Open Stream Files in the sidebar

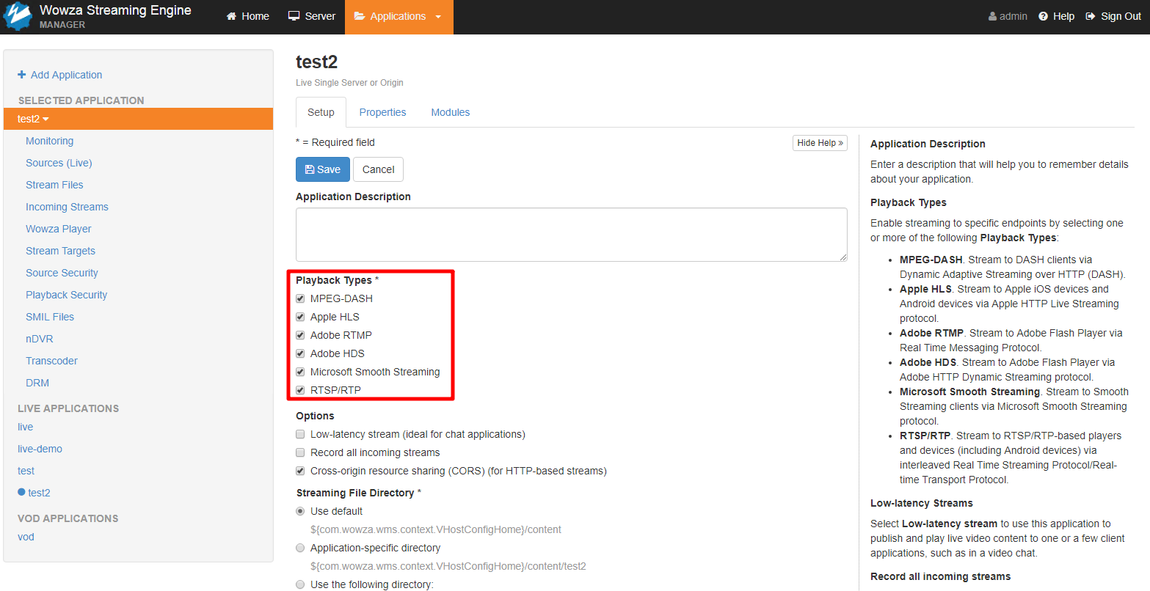click(x=54, y=185)
